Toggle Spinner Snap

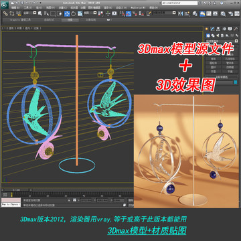click(x=141, y=13)
